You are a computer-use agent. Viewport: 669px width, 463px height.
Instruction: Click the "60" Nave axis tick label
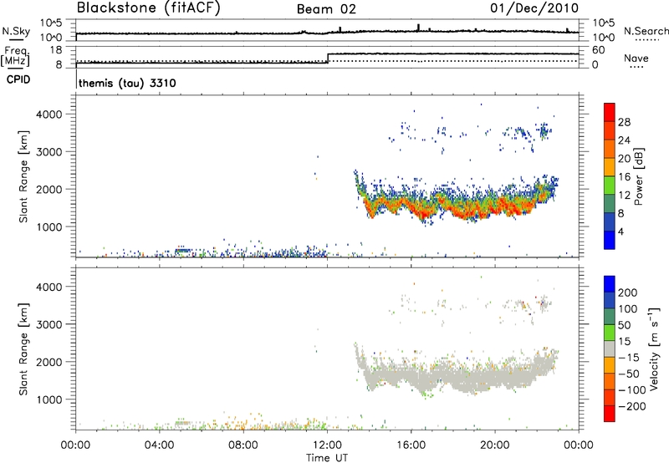[599, 50]
